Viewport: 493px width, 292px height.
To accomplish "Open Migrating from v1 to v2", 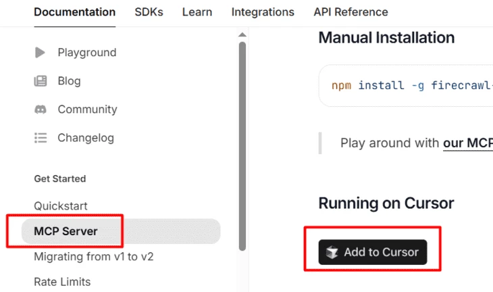I will click(94, 257).
